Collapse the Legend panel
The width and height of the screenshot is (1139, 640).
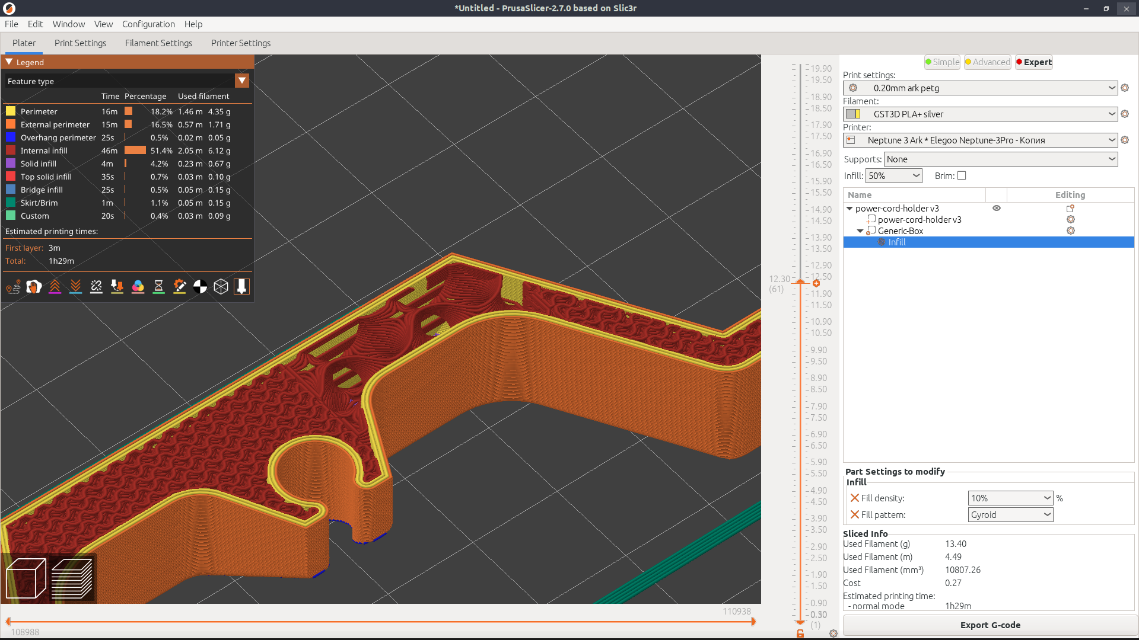(9, 62)
